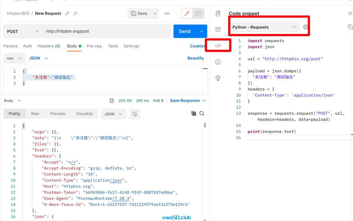The height and width of the screenshot is (221, 353).
Task: Click the "X-Amzn-Trace-Id" header line
Action: tap(116, 205)
